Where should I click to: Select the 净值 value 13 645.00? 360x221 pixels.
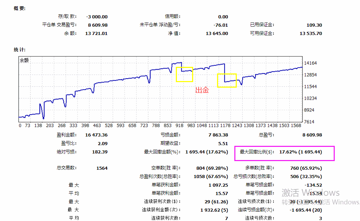[217, 34]
